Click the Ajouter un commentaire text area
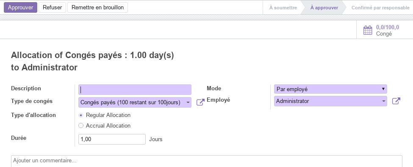The width and height of the screenshot is (413, 167). (207, 161)
